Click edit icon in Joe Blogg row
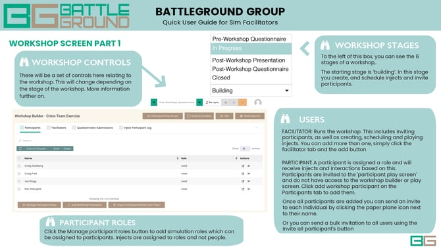The image size is (441, 247). click(x=243, y=181)
